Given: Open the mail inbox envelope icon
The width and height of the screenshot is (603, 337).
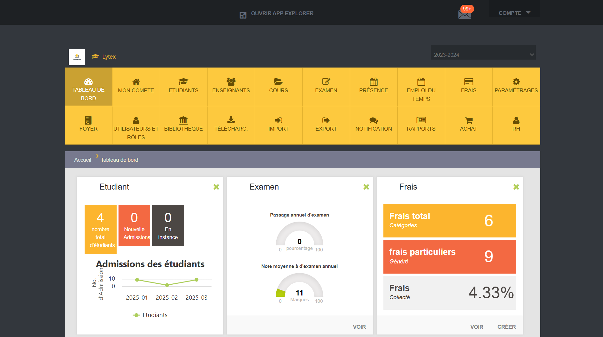Looking at the screenshot, I should click(x=465, y=14).
